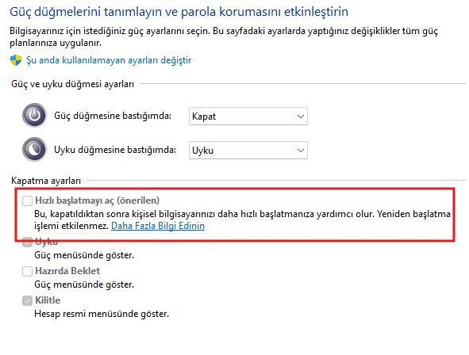Click the sleep button moon icon
Screen dimensions: 469x355
(x=34, y=149)
